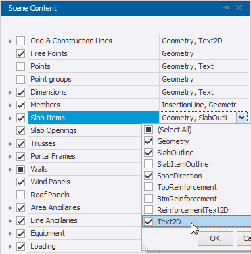
Task: Toggle the Slab Items checkbox
Action: pos(20,118)
